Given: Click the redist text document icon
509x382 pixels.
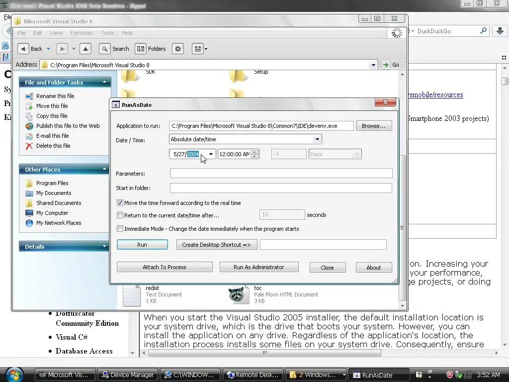Looking at the screenshot, I should click(131, 295).
